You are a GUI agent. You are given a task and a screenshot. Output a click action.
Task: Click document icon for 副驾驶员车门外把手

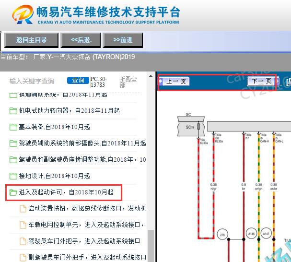pyautogui.click(x=23, y=257)
